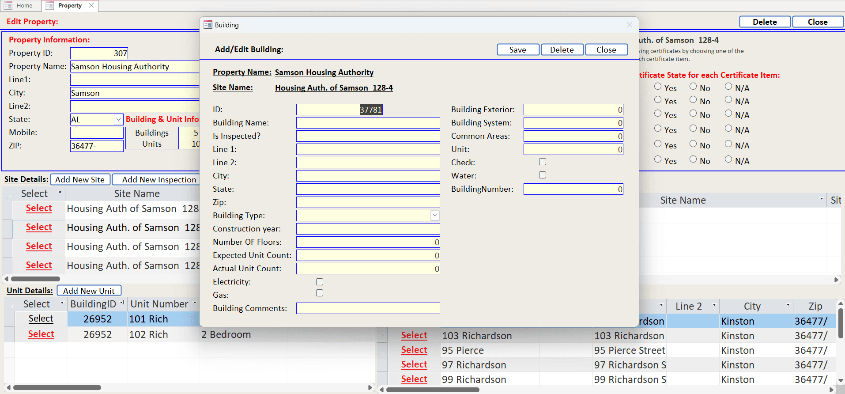Click right scroll arrow of Unit Details grid
The image size is (845, 394).
[x=370, y=388]
